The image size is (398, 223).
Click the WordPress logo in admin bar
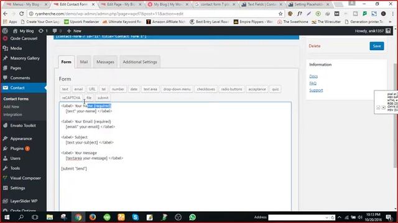point(5,31)
